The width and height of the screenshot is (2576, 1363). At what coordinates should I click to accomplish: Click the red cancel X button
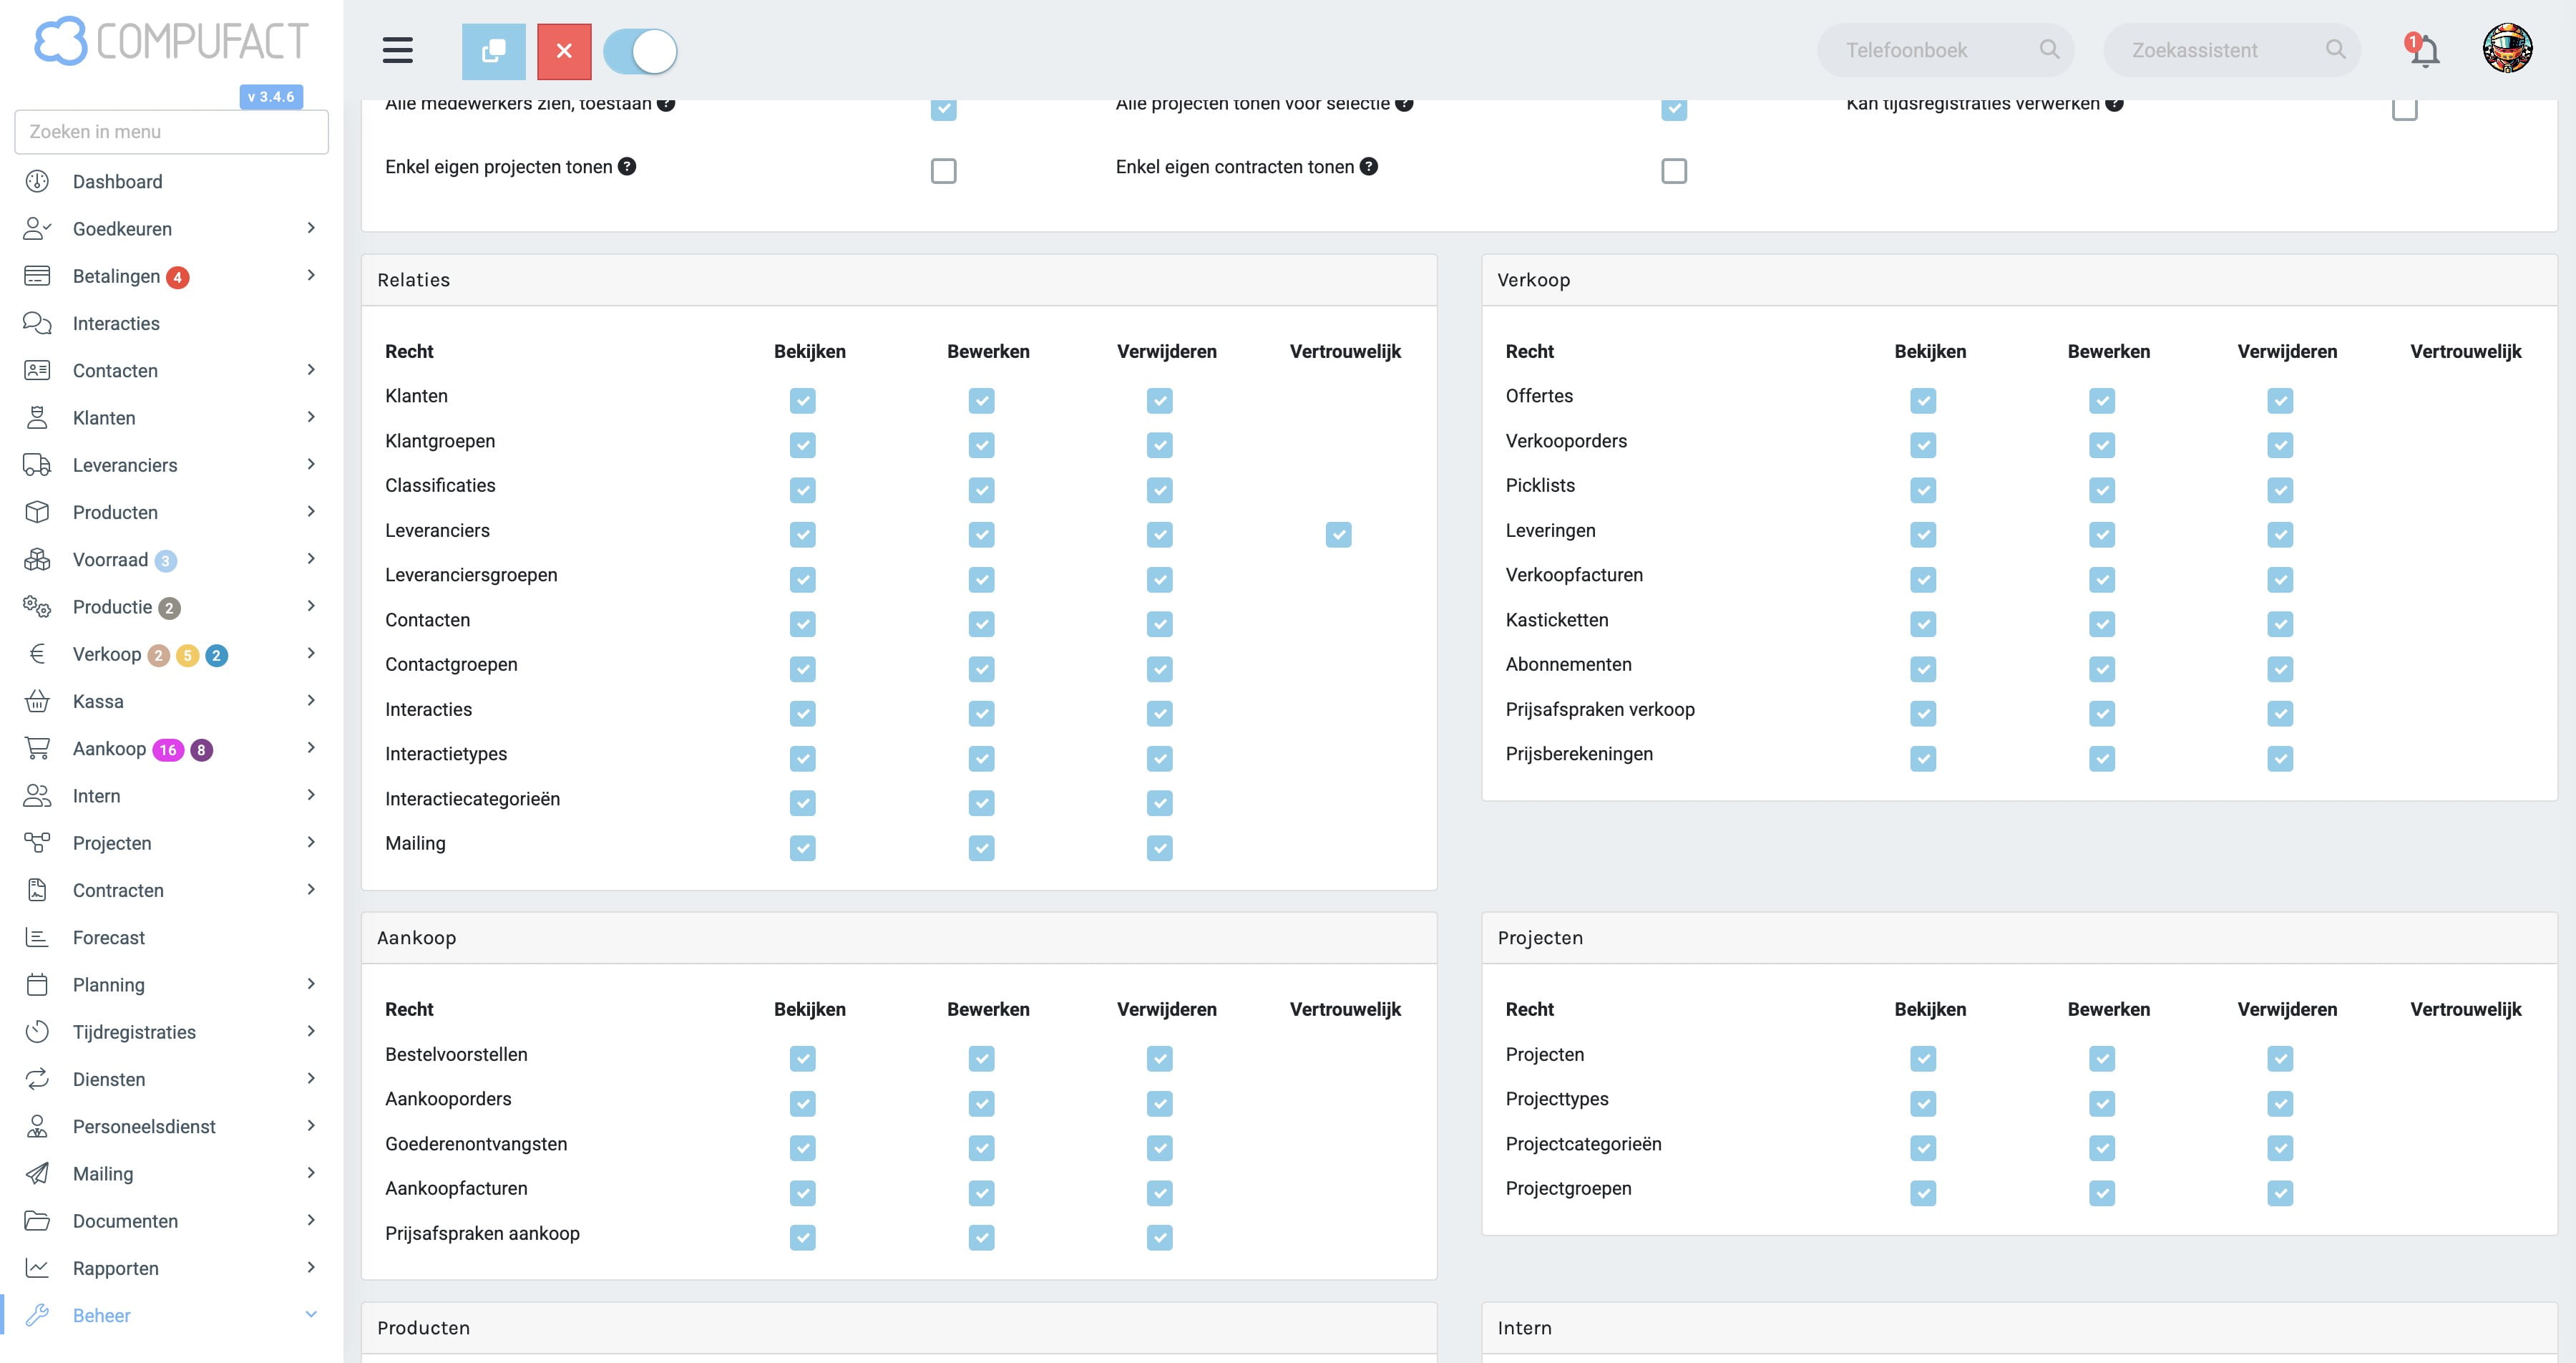pos(564,51)
